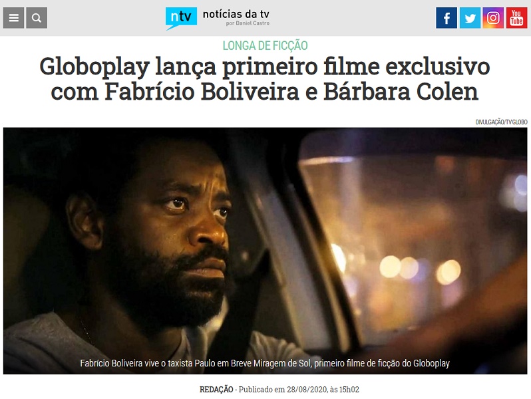Select the photo caption about Breve Miragem de Sol
Screen dimensions: 531x399
pos(265,363)
